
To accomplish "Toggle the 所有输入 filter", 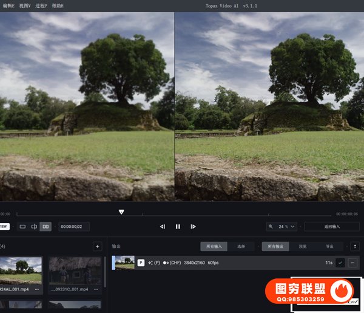I will click(x=214, y=247).
